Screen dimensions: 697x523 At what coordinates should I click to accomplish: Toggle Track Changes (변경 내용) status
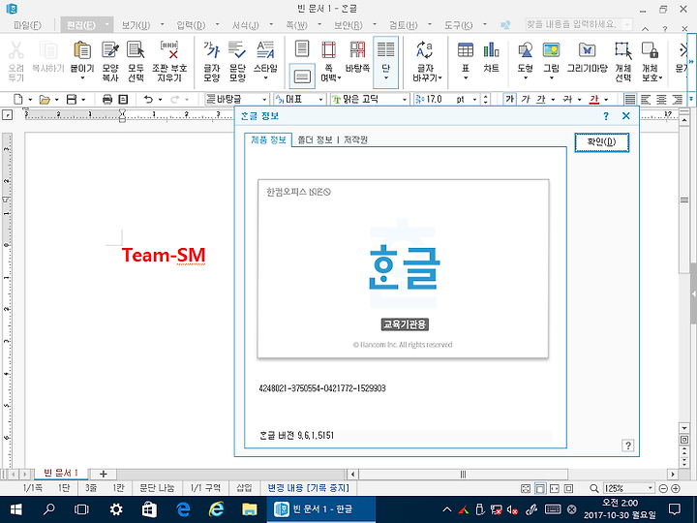click(x=309, y=488)
